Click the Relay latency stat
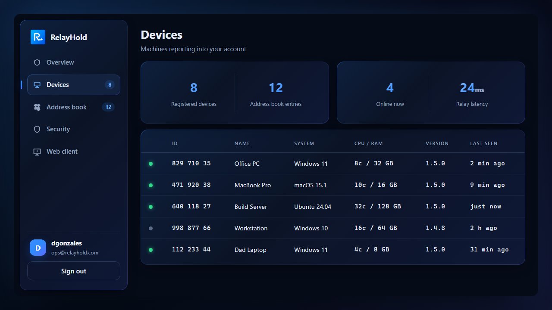The width and height of the screenshot is (552, 310). point(472,93)
